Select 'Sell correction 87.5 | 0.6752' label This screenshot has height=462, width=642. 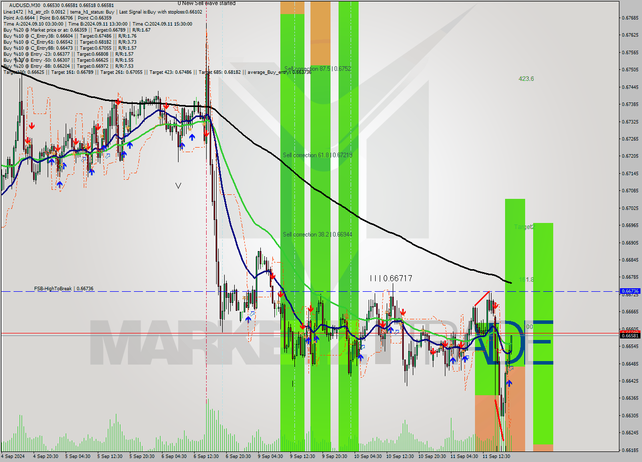pos(317,69)
